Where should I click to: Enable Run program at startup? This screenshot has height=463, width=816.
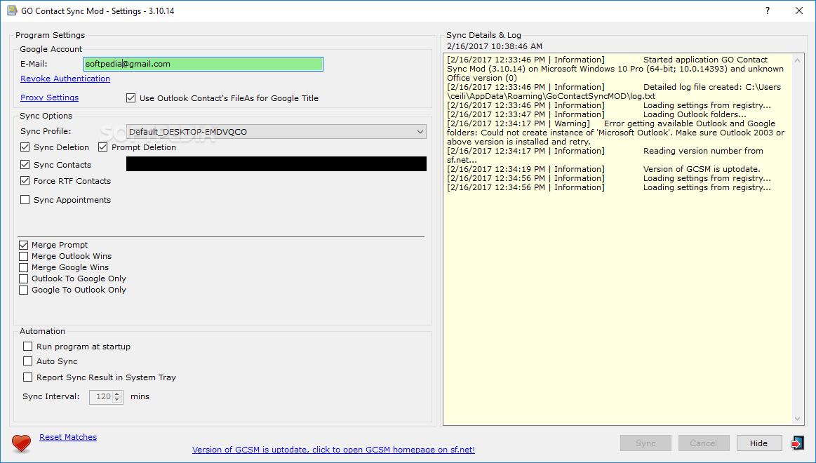pos(27,347)
